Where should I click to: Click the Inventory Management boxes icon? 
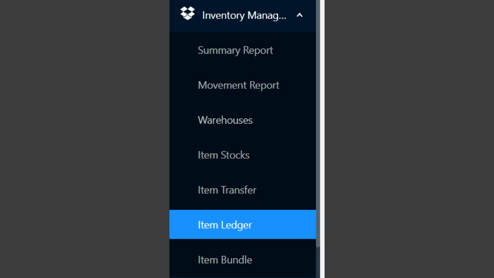[x=188, y=14]
